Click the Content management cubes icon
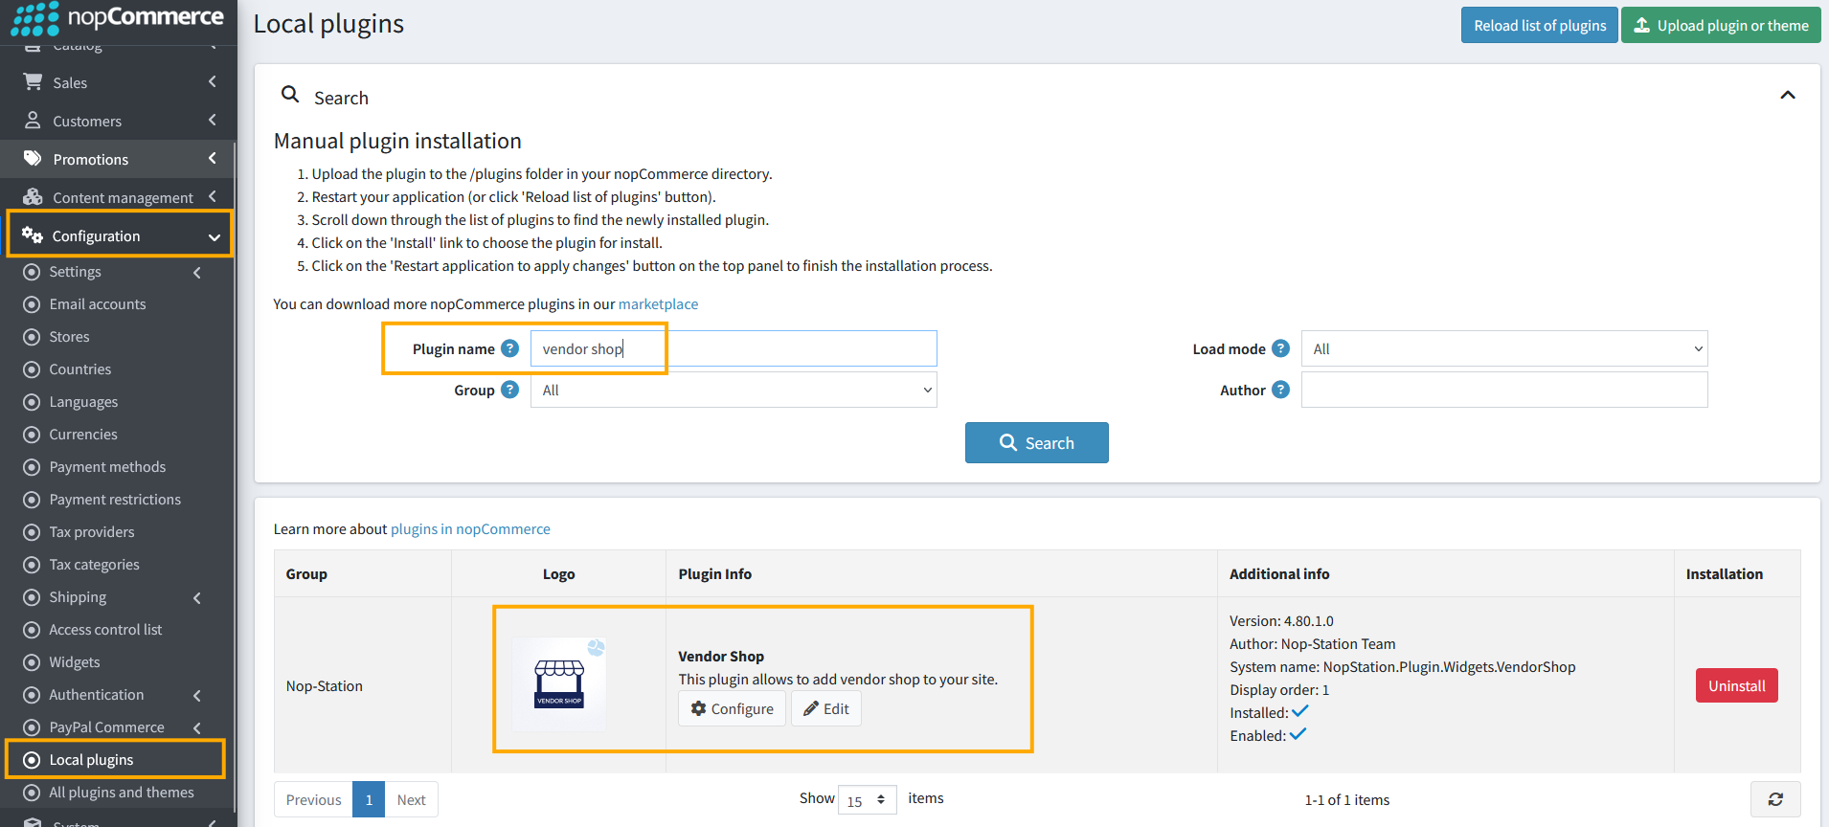This screenshot has height=827, width=1829. pos(33,197)
